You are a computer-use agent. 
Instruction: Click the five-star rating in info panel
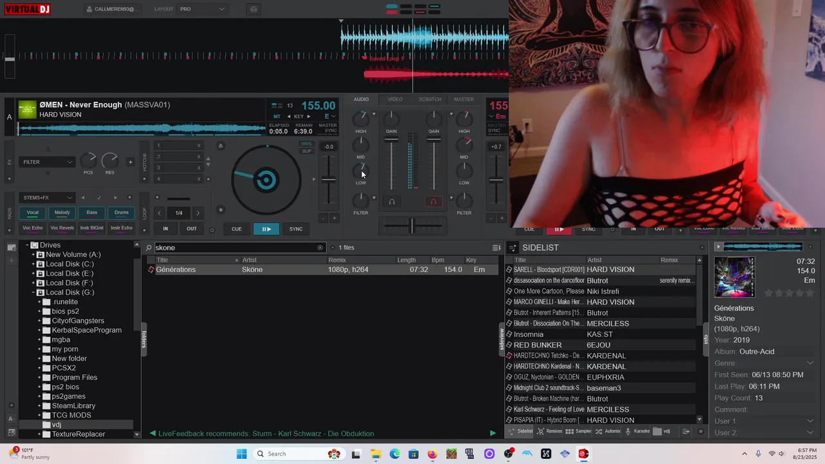pyautogui.click(x=789, y=293)
